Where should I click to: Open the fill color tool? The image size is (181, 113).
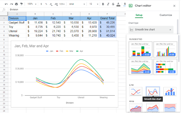[125, 4]
